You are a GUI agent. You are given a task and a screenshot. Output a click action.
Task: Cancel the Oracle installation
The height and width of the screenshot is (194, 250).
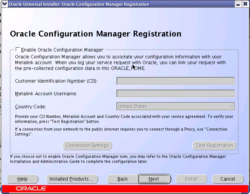228,179
